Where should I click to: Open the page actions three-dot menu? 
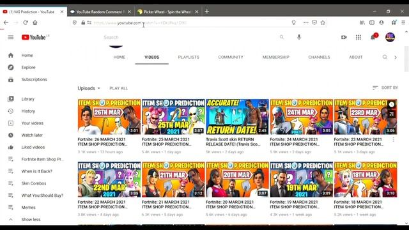(305, 23)
